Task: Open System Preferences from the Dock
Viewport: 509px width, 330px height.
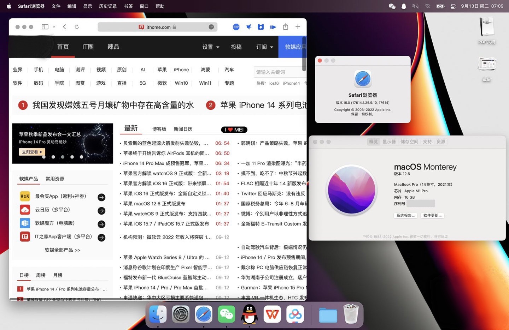Action: point(181,314)
